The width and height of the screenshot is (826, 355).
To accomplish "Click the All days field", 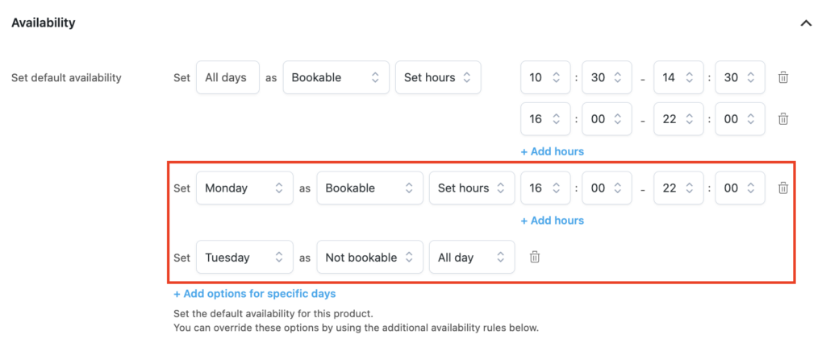I will tap(227, 77).
